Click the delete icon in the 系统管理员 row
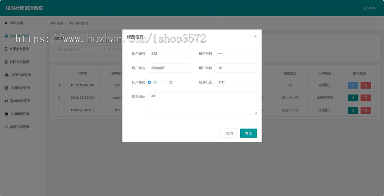 click(x=366, y=98)
